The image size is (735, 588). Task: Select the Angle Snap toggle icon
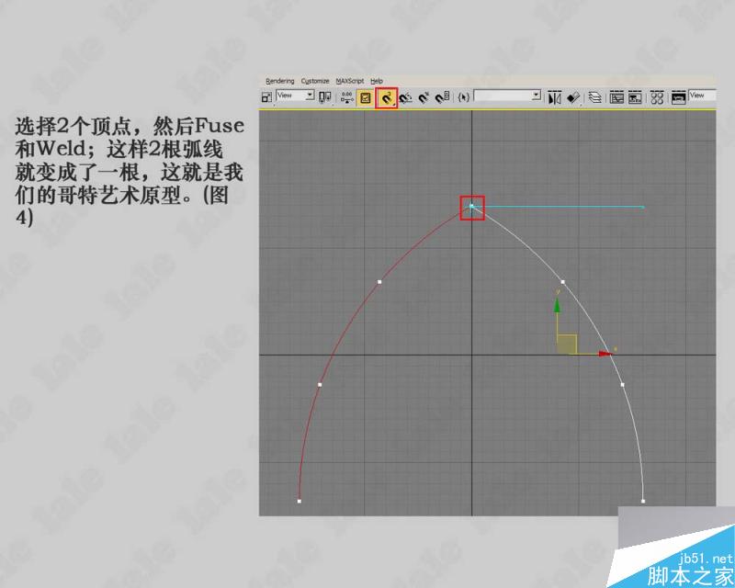404,96
